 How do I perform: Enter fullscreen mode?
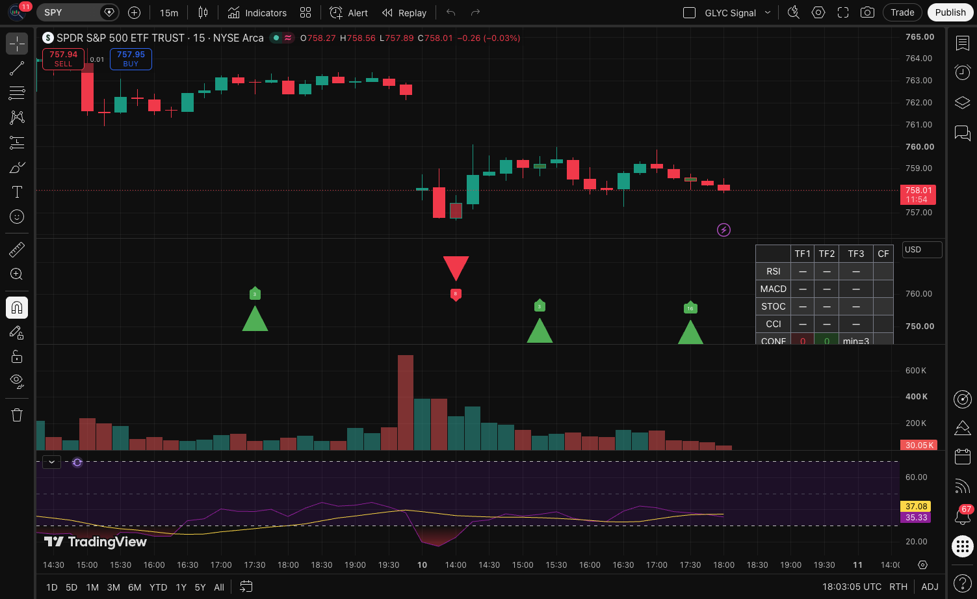tap(843, 12)
